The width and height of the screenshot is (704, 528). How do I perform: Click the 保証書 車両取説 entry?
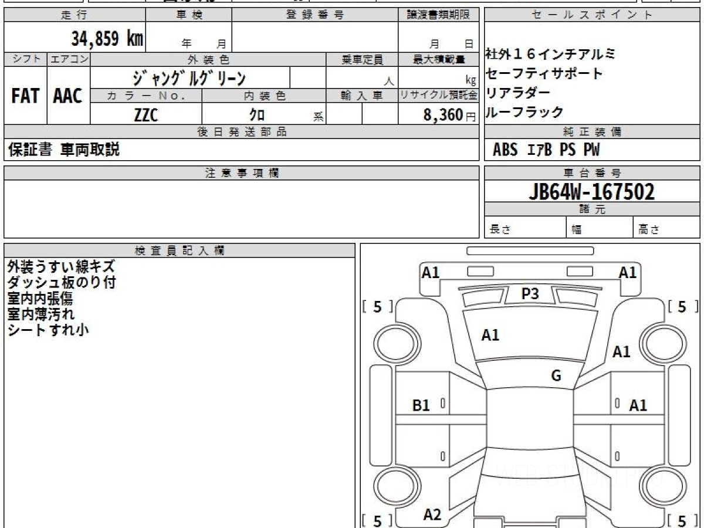64,150
